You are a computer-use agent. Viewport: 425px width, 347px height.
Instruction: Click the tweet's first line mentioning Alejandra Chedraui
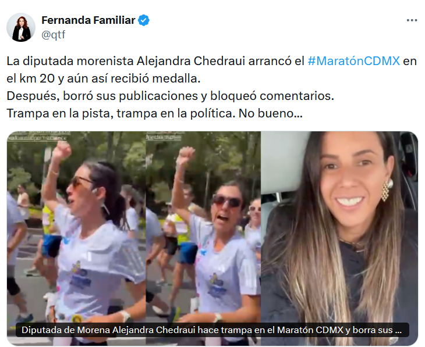tap(212, 61)
